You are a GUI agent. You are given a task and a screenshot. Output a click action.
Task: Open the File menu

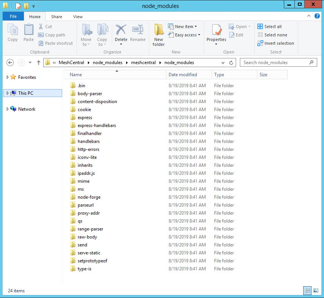(x=13, y=16)
